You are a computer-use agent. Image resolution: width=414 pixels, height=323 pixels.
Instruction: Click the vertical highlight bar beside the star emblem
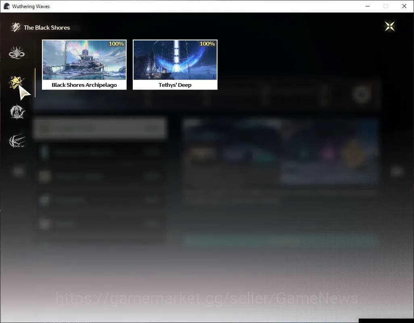(36, 82)
